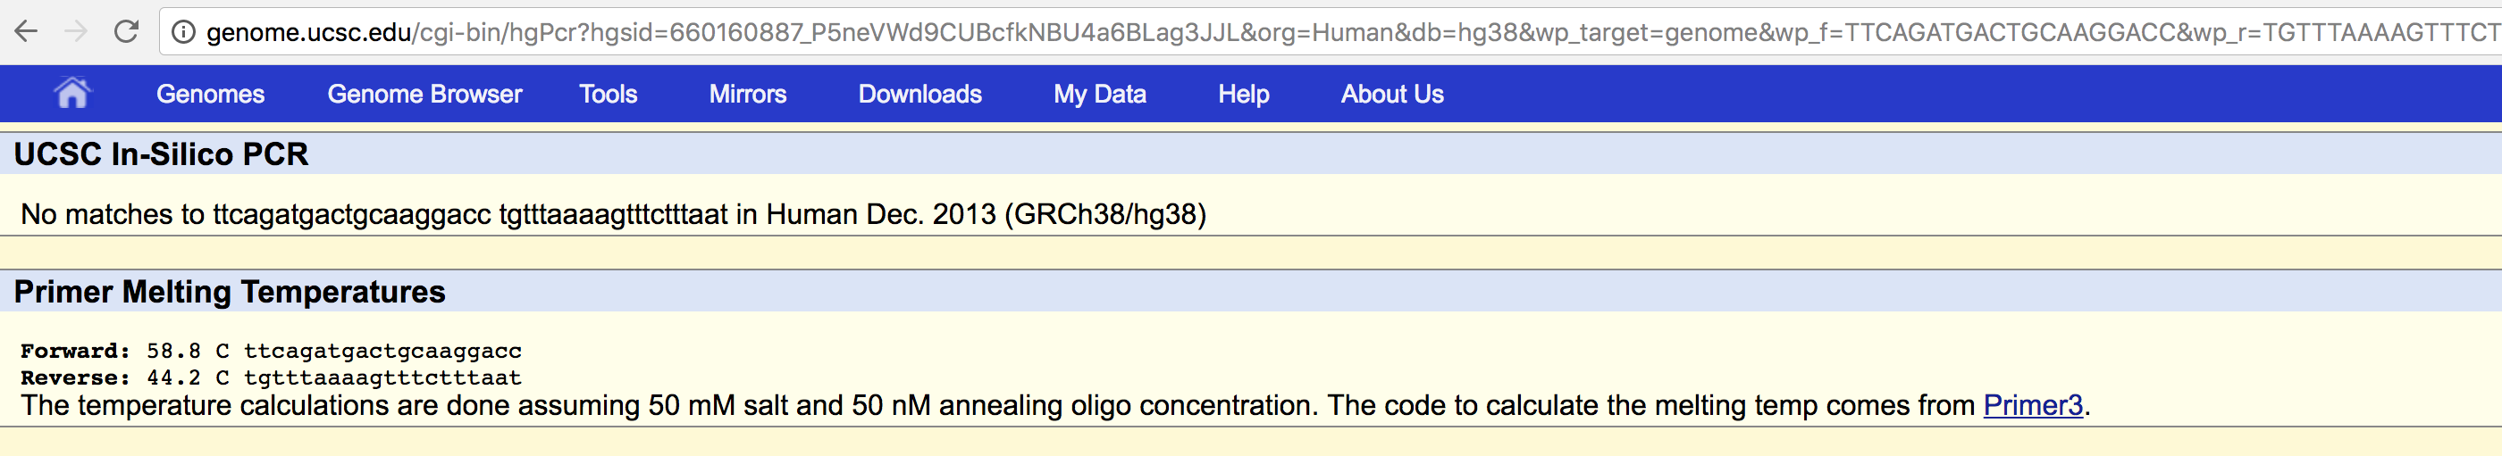Image resolution: width=2502 pixels, height=456 pixels.
Task: Click the 'No matches' result message
Action: pyautogui.click(x=613, y=214)
